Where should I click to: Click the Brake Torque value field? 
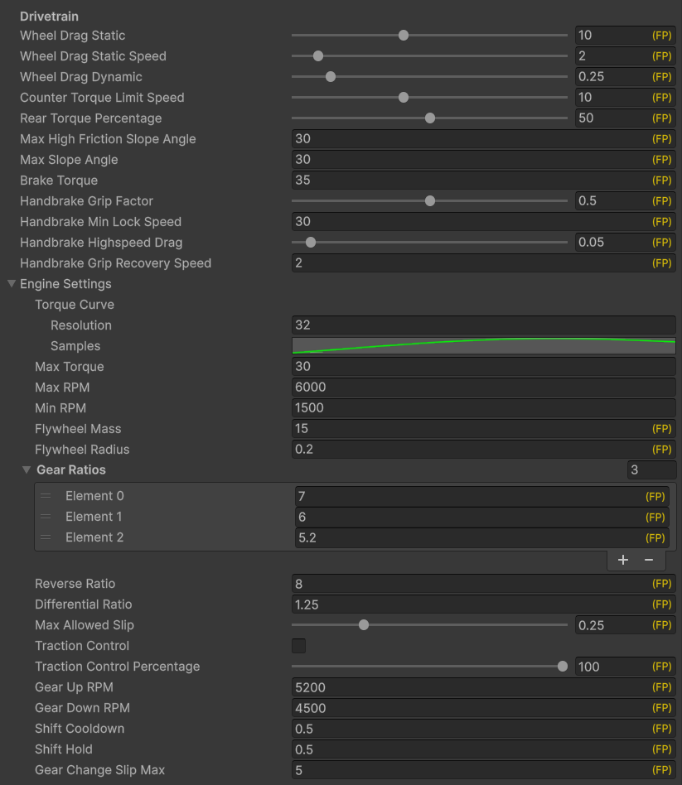tap(468, 181)
